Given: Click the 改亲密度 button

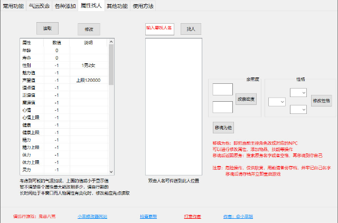Looking at the screenshot, I should (246, 99).
